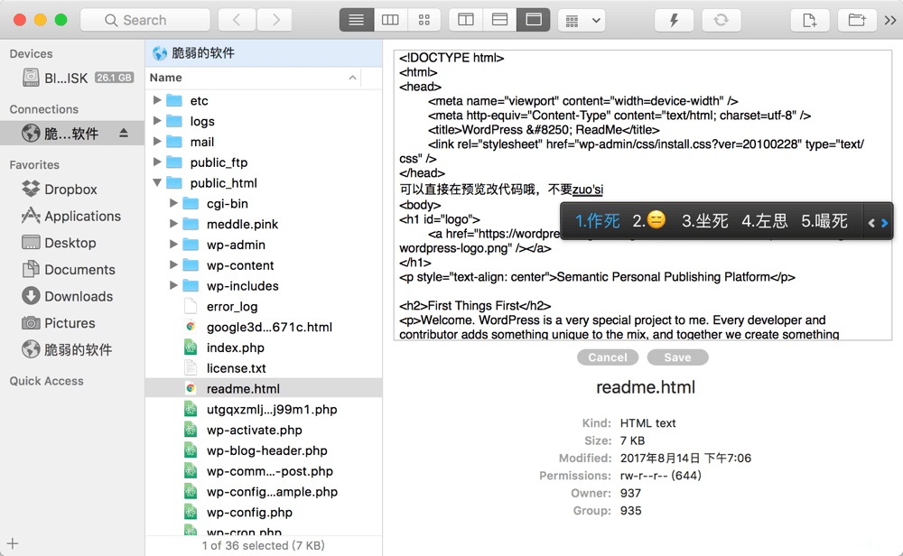
Task: Expand the meddle.pink folder
Action: pos(173,224)
